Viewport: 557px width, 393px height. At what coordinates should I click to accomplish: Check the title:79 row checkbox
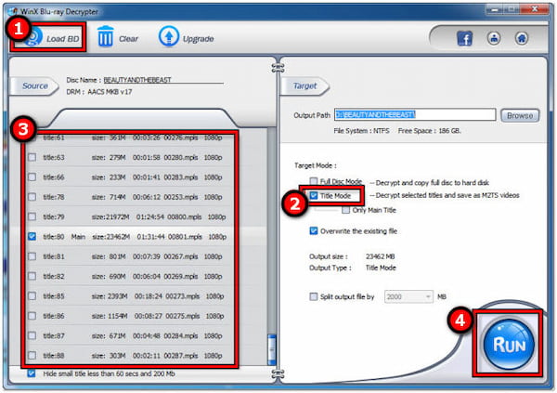pos(32,216)
